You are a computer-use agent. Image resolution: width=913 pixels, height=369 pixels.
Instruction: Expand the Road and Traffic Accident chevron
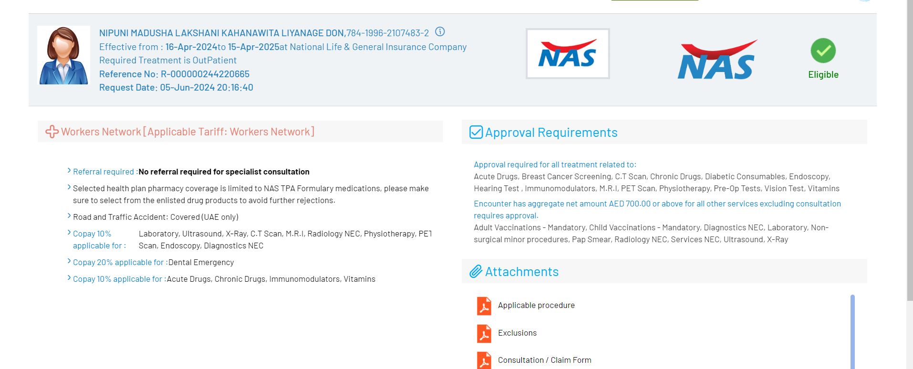pyautogui.click(x=69, y=216)
